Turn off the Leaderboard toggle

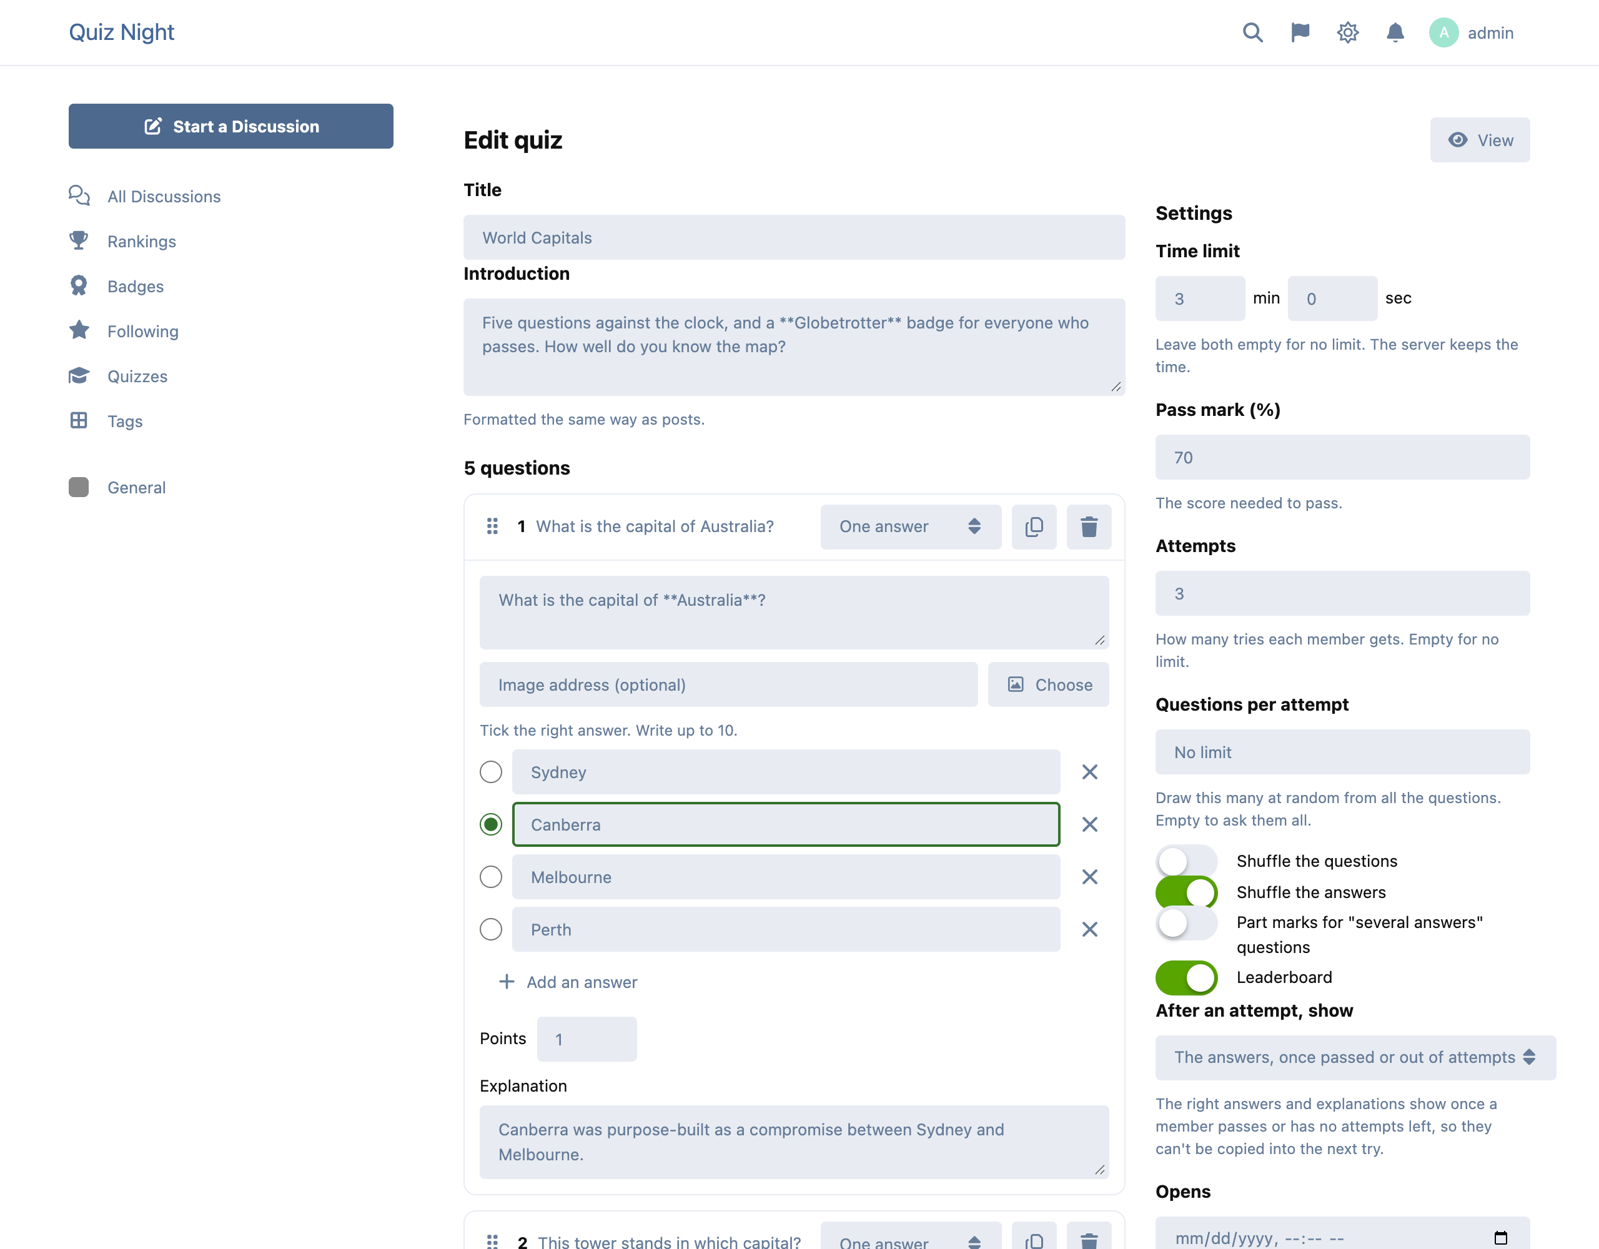tap(1186, 977)
